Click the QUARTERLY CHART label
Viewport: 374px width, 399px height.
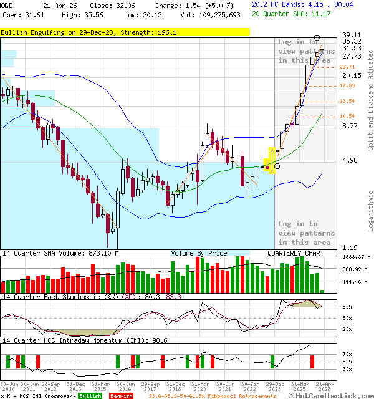[x=295, y=253]
